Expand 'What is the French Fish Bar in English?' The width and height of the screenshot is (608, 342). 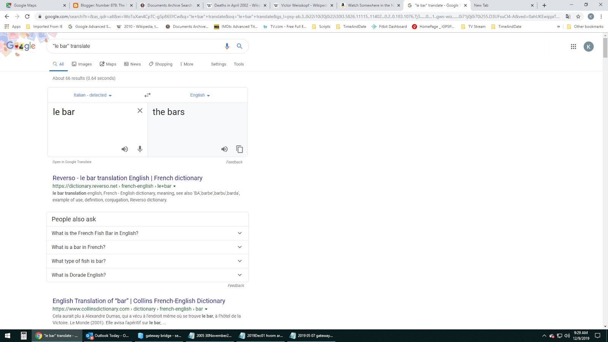[x=147, y=233]
